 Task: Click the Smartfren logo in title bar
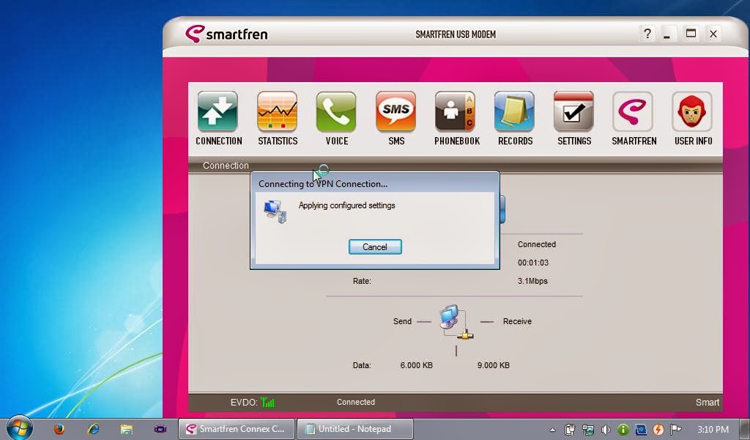pyautogui.click(x=226, y=34)
